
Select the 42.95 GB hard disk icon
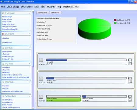tap(41, 60)
